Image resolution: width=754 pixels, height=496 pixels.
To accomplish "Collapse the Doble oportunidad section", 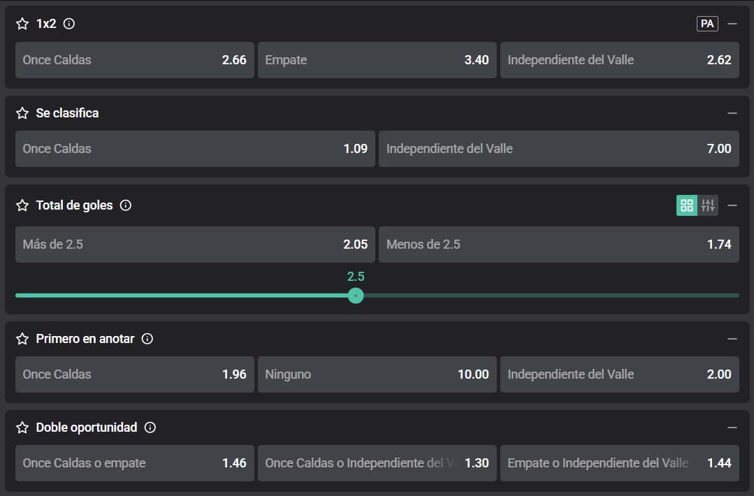I will click(x=732, y=428).
